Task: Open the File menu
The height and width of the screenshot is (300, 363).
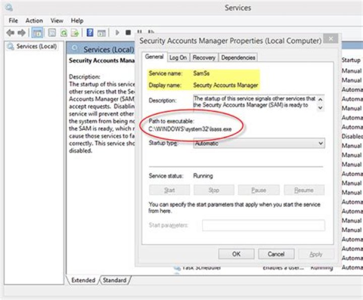Action: click(13, 21)
